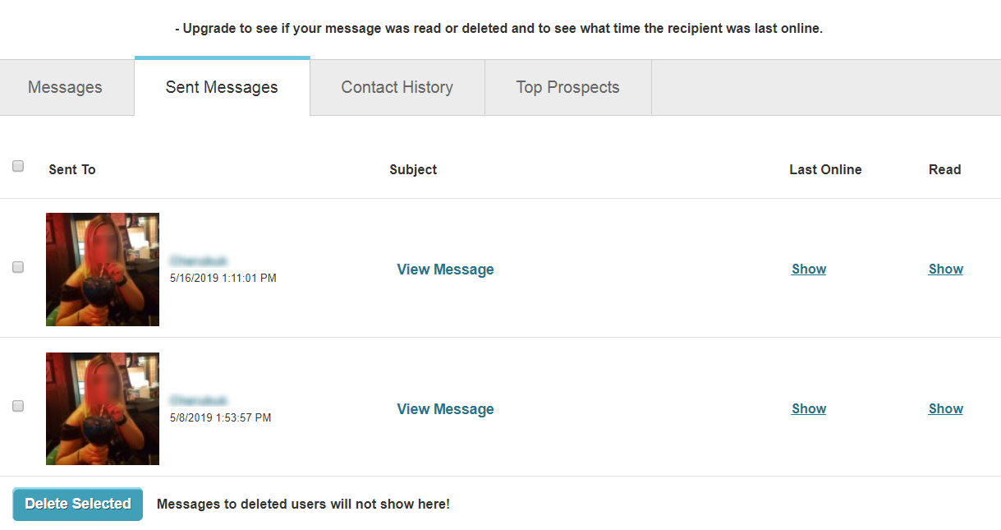View Message sent on 5/8/2019

[445, 409]
